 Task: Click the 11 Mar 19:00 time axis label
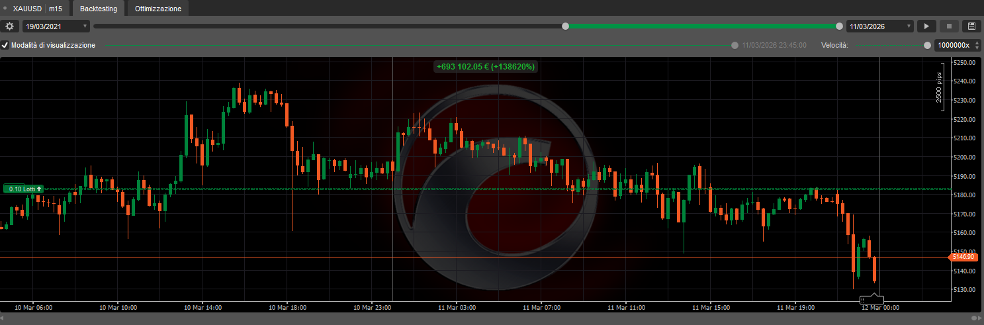tap(795, 308)
